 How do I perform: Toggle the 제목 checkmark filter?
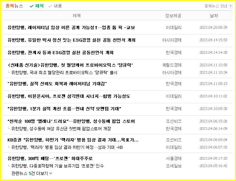pyautogui.click(x=37, y=6)
